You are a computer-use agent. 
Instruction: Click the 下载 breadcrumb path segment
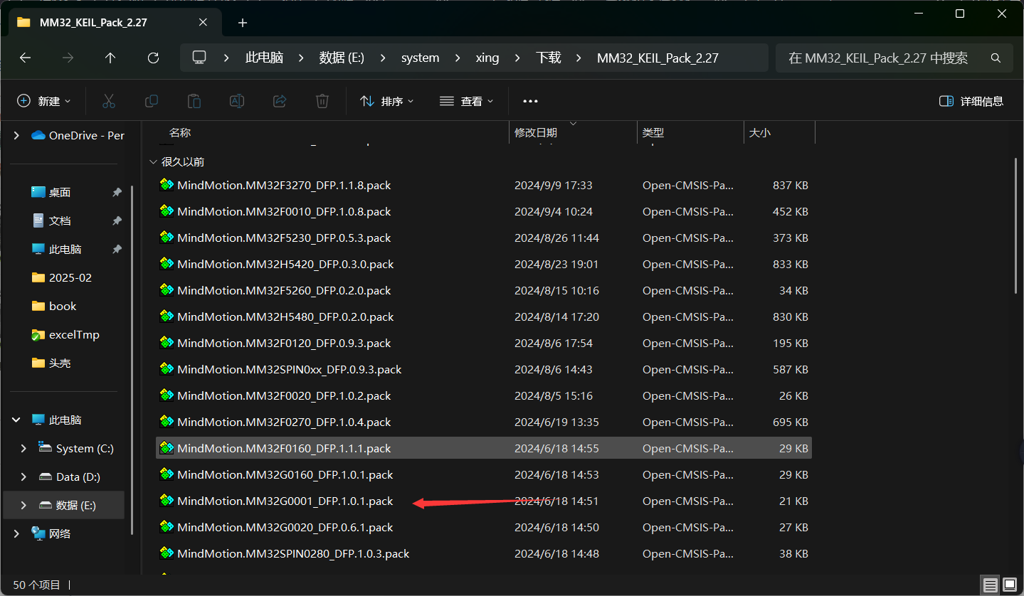[x=548, y=58]
